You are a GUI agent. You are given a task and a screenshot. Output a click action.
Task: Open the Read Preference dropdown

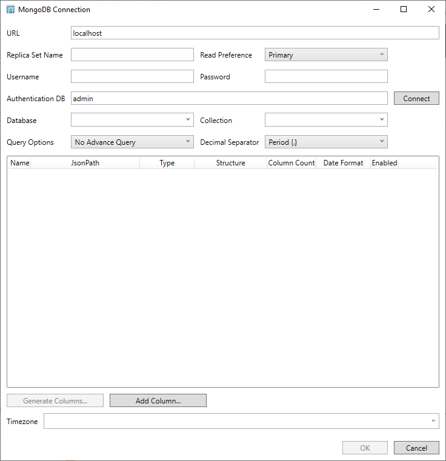pos(325,55)
